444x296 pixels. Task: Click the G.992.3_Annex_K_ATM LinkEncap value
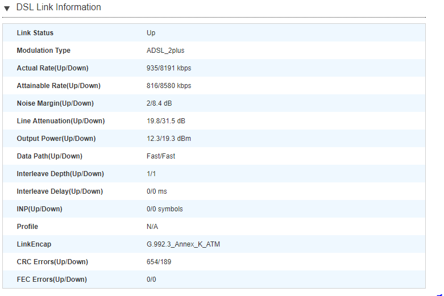tap(183, 244)
